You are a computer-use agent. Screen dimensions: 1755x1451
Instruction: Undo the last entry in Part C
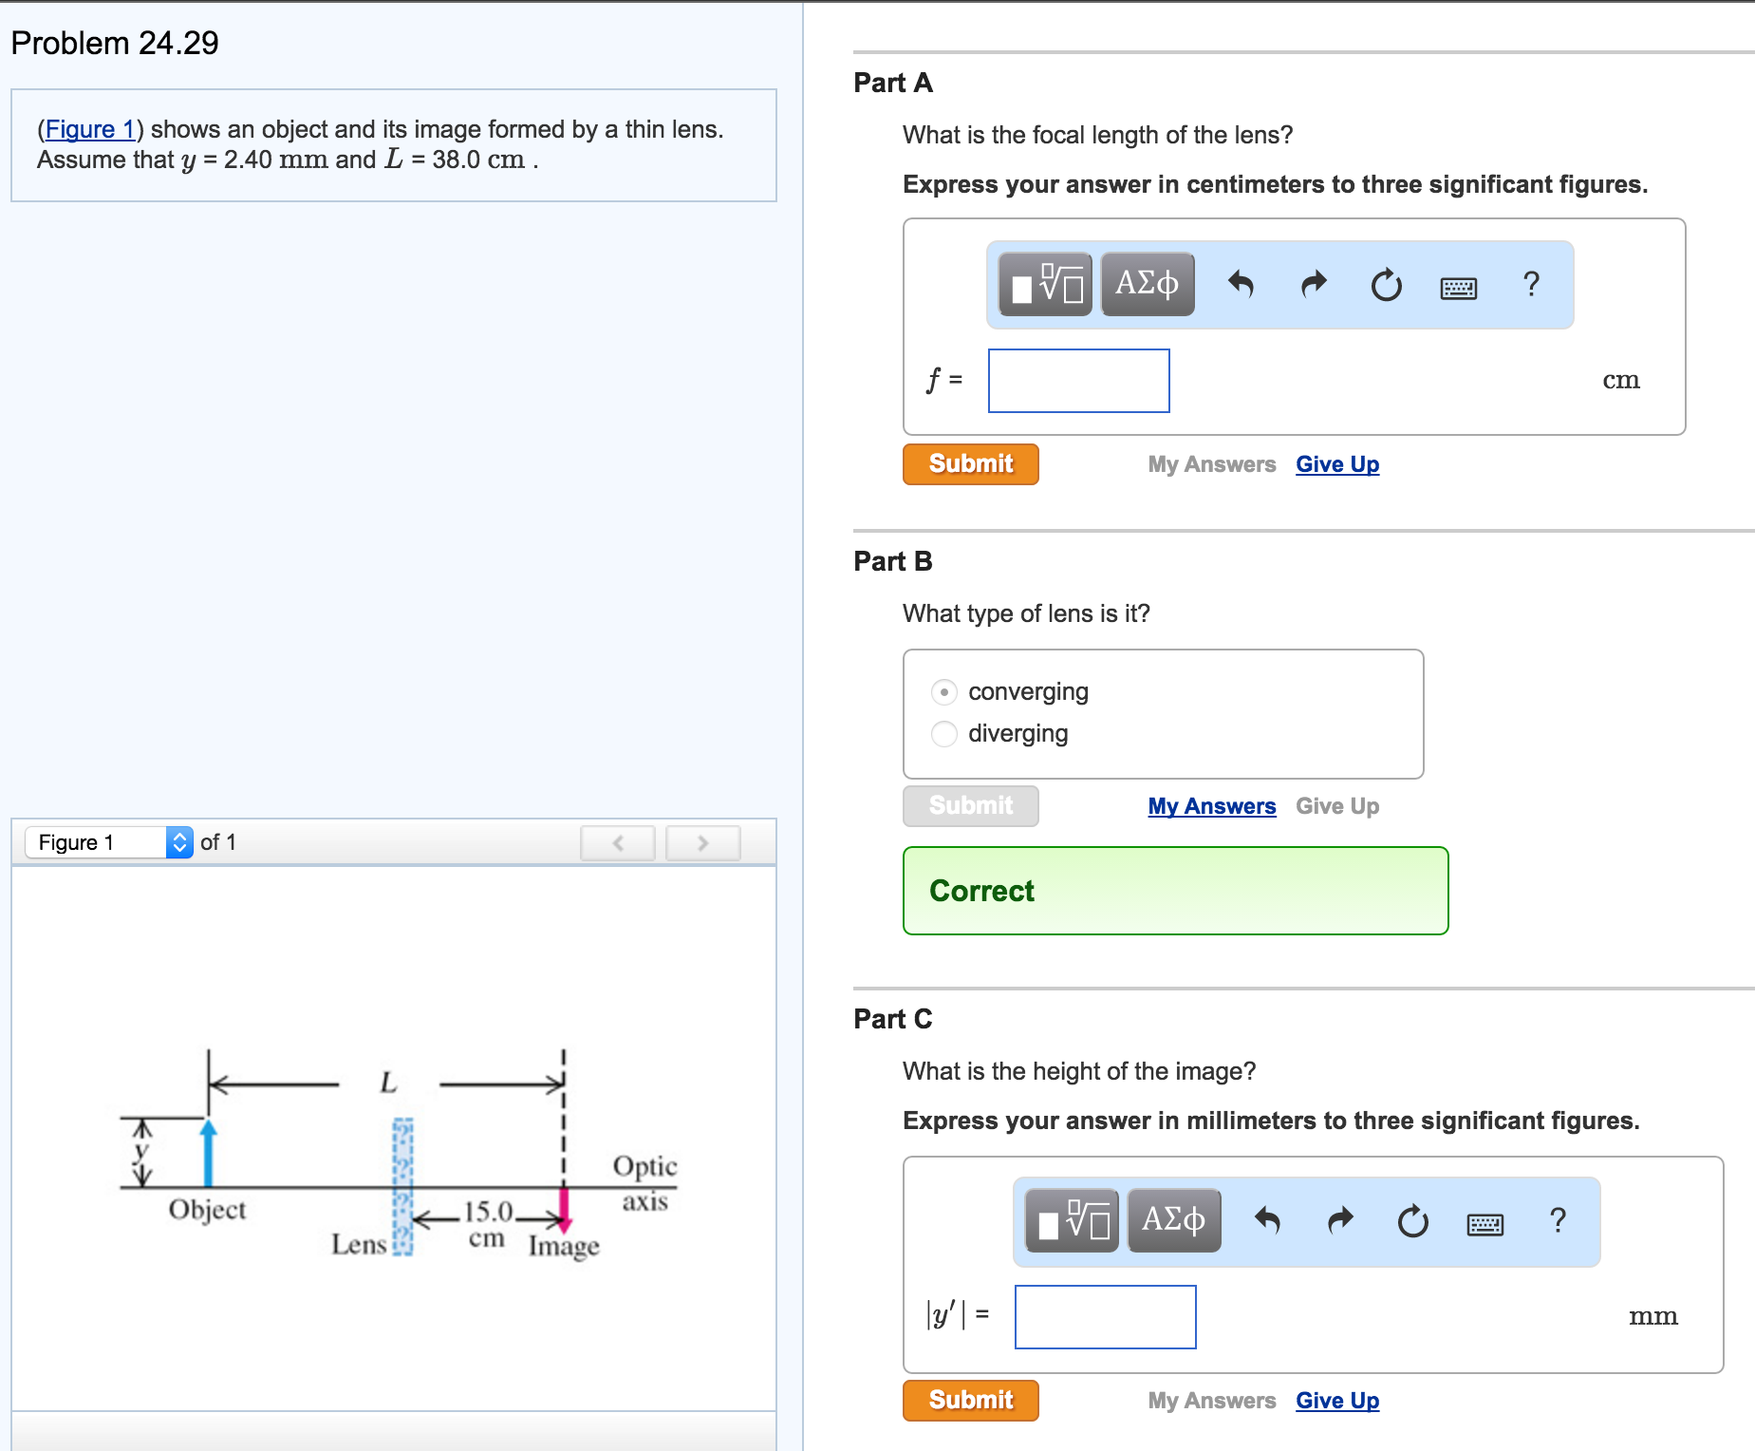coord(1269,1221)
